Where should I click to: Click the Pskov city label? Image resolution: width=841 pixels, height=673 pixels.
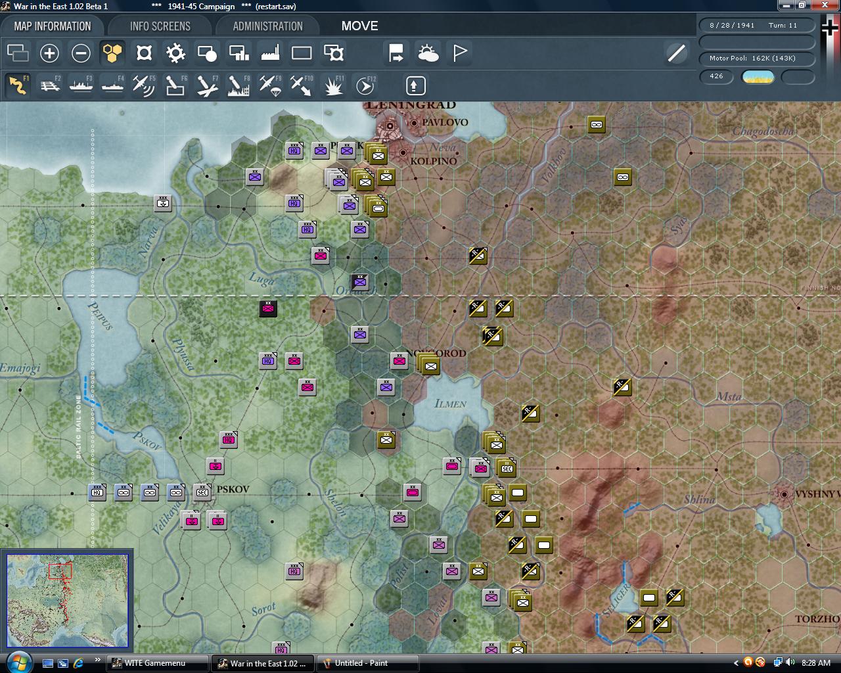233,490
